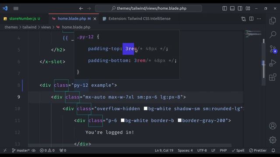This screenshot has width=280, height=157.
Task: Click the ports forwarded status item
Action: (x=63, y=150)
